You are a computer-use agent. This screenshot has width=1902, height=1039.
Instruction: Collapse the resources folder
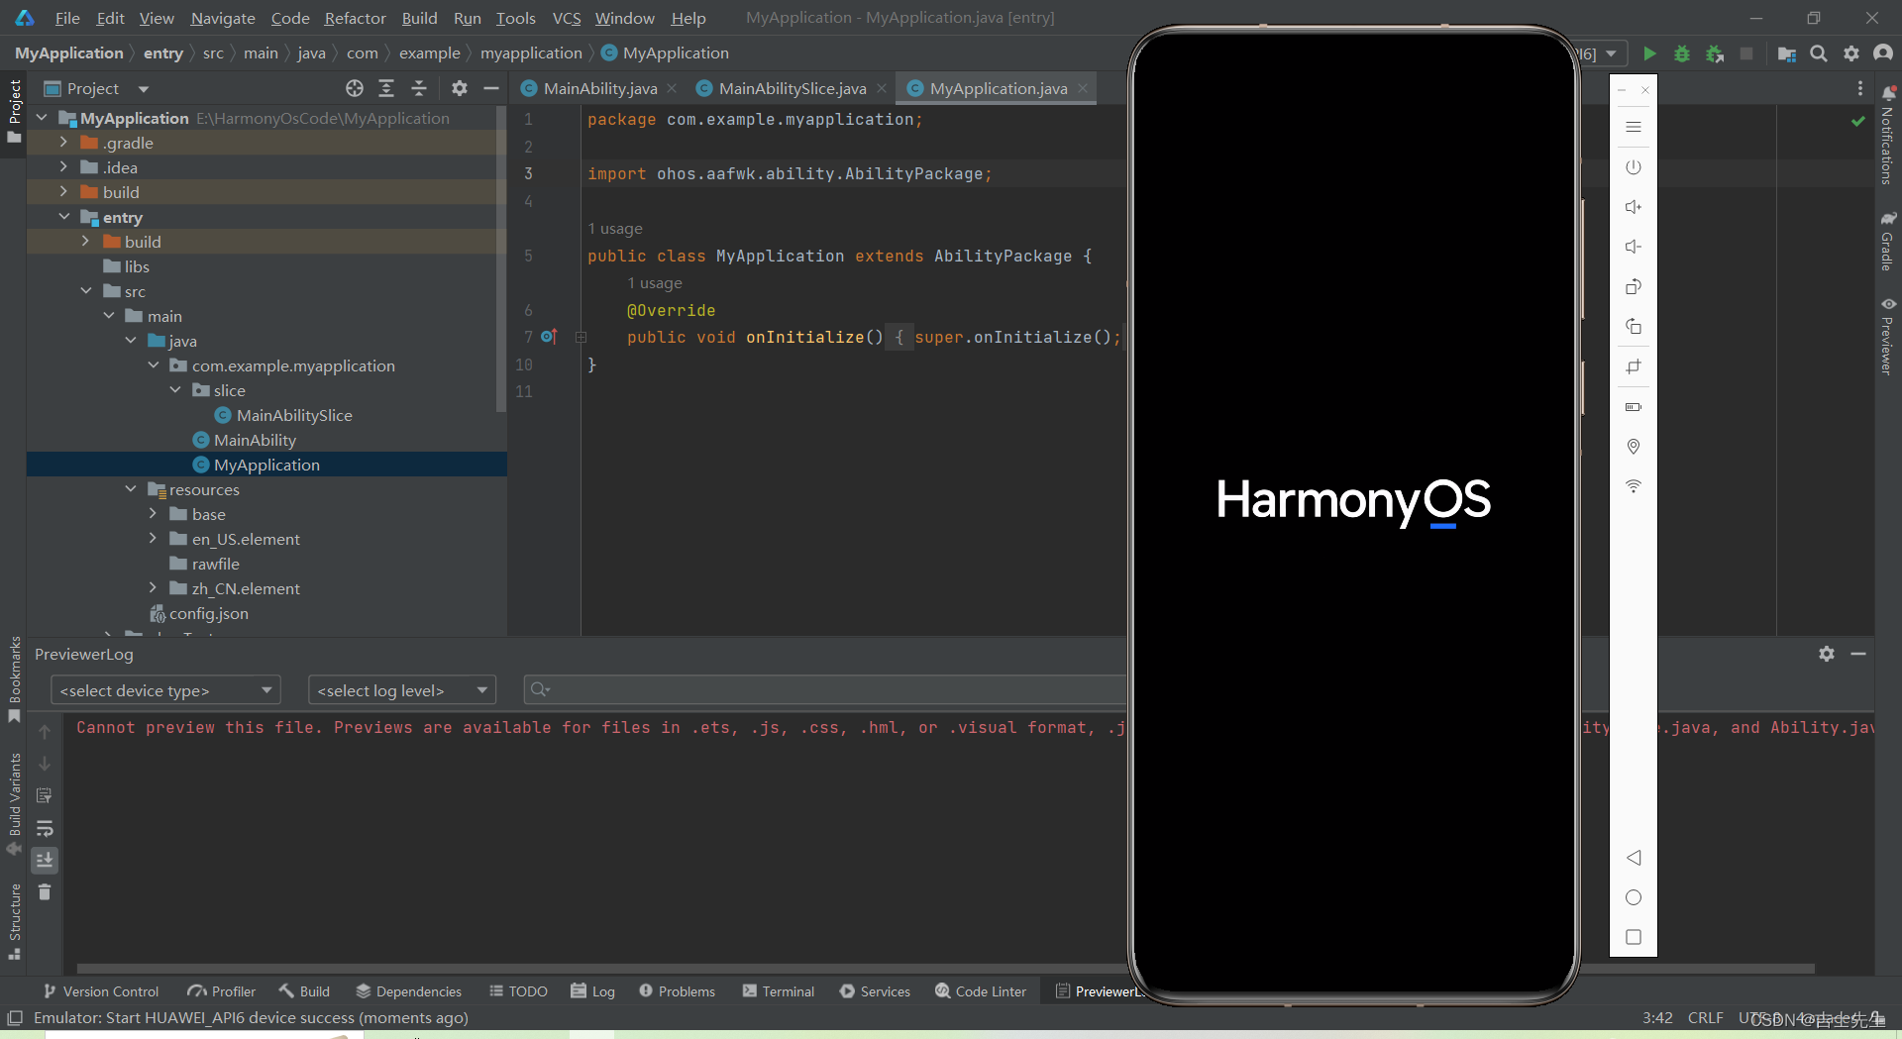click(131, 489)
